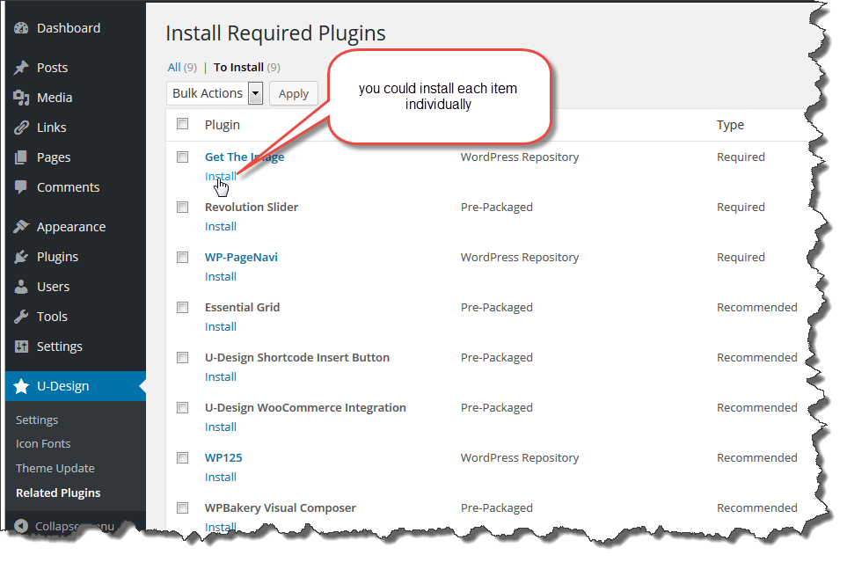Screen dimensions: 847x562
Task: Click Install under Get The Image
Action: pos(221,176)
